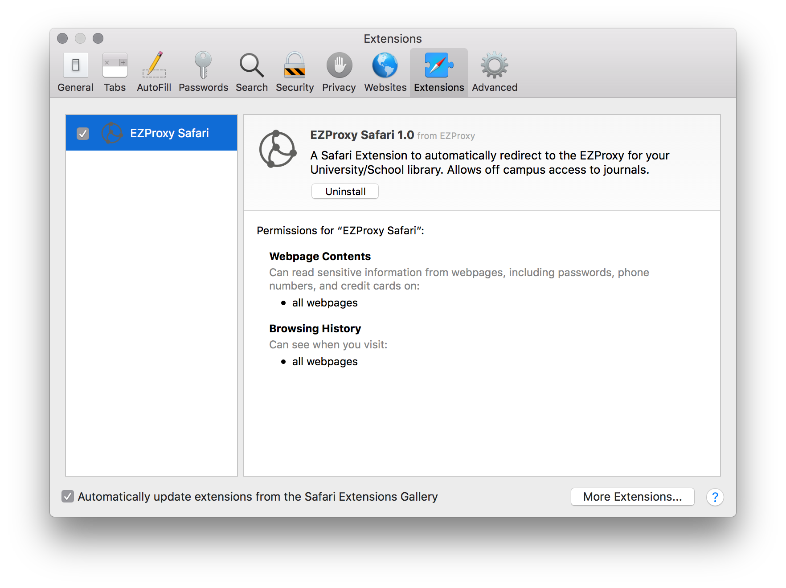This screenshot has height=588, width=786.
Task: Click the sensitive information warning text
Action: (459, 279)
